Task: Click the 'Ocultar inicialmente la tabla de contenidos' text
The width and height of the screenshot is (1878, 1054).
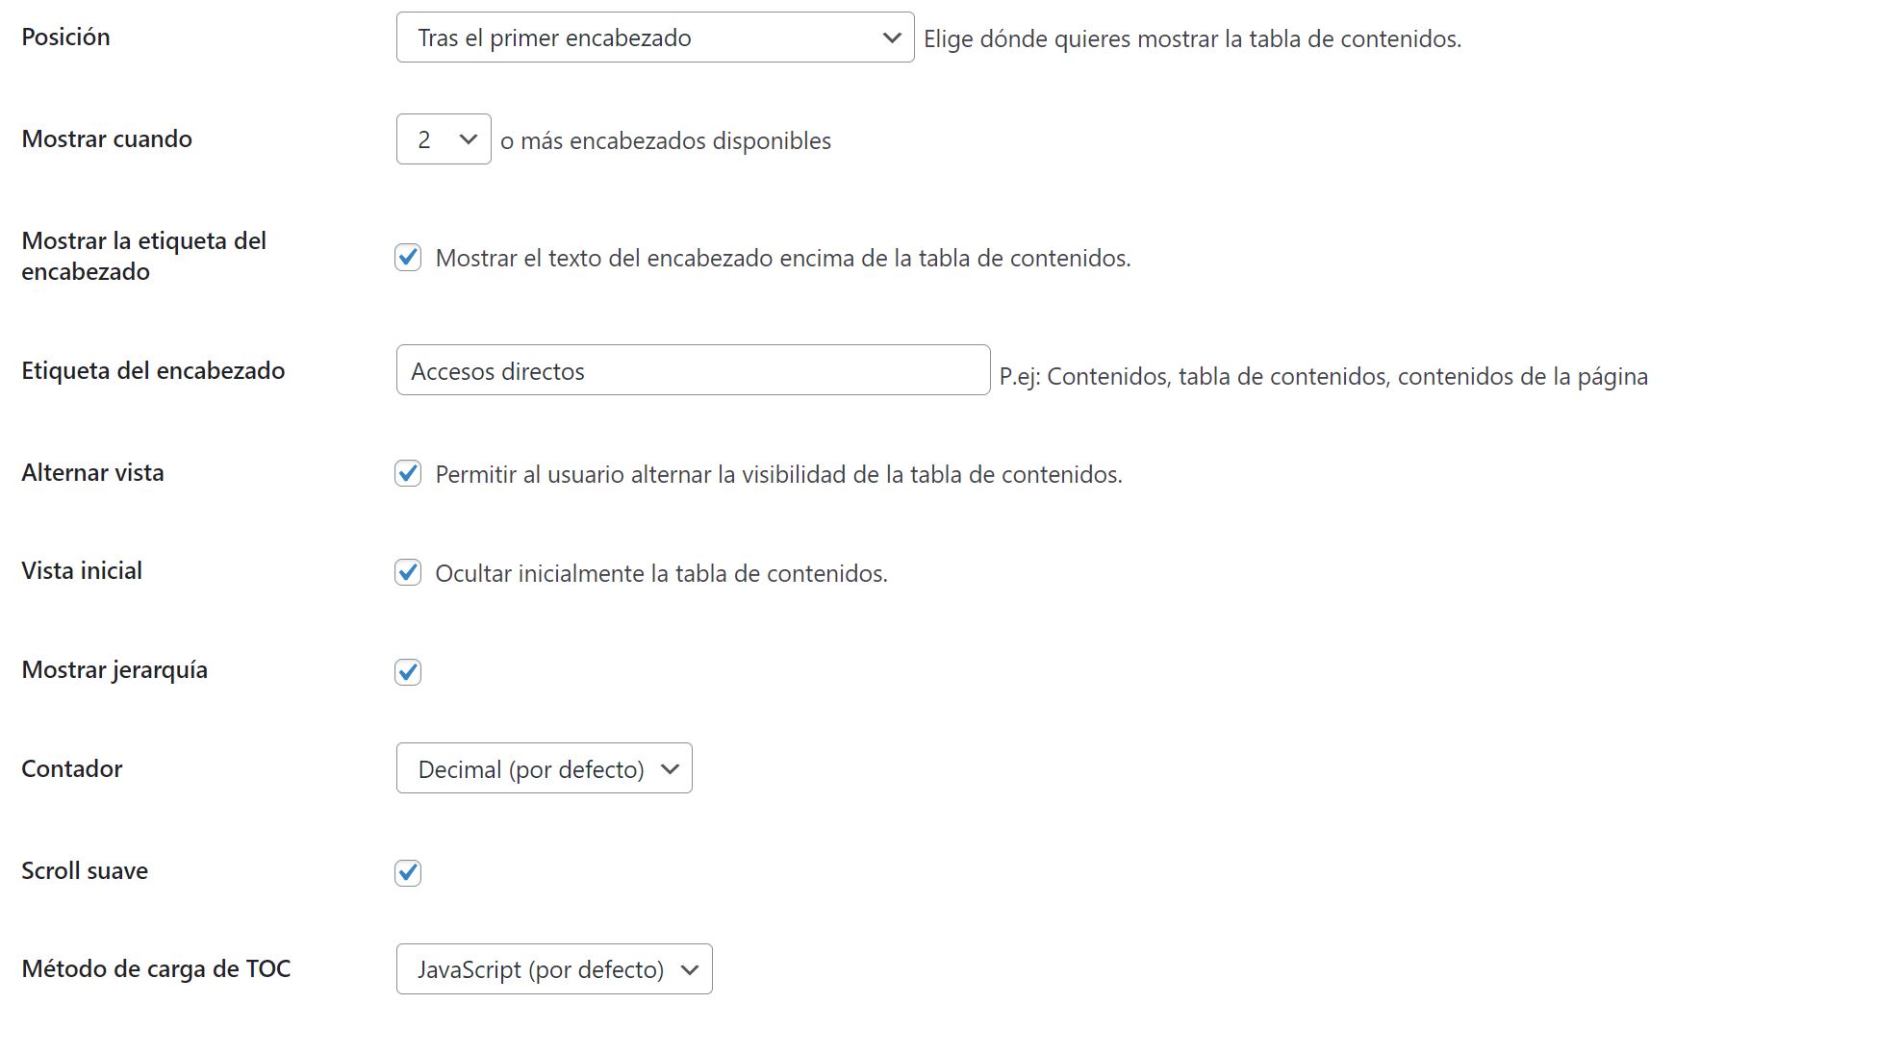Action: coord(661,574)
